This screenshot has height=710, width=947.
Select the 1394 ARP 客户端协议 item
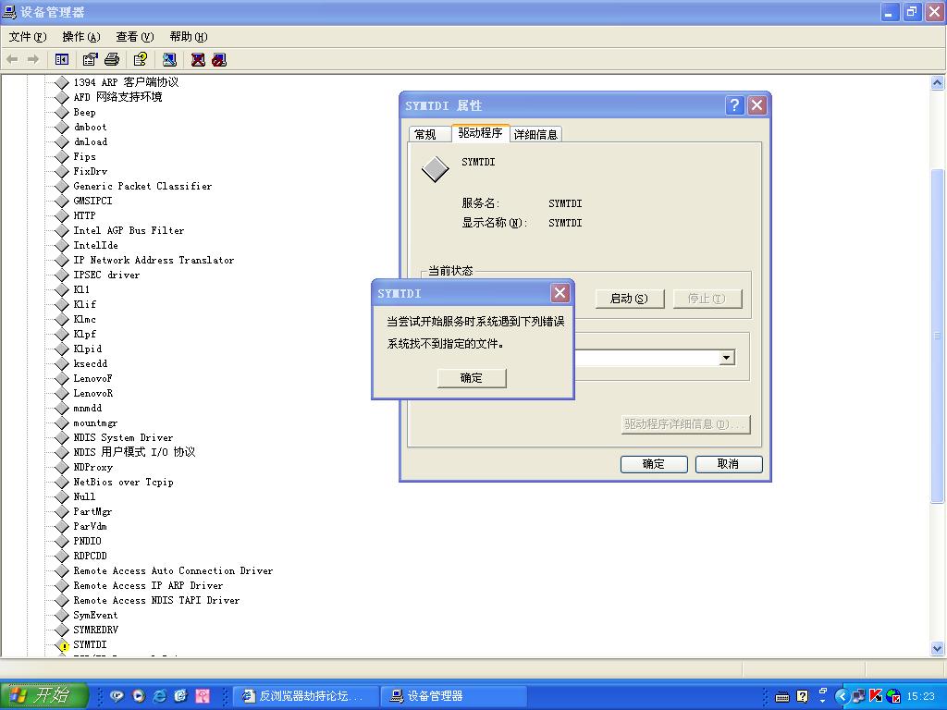126,82
